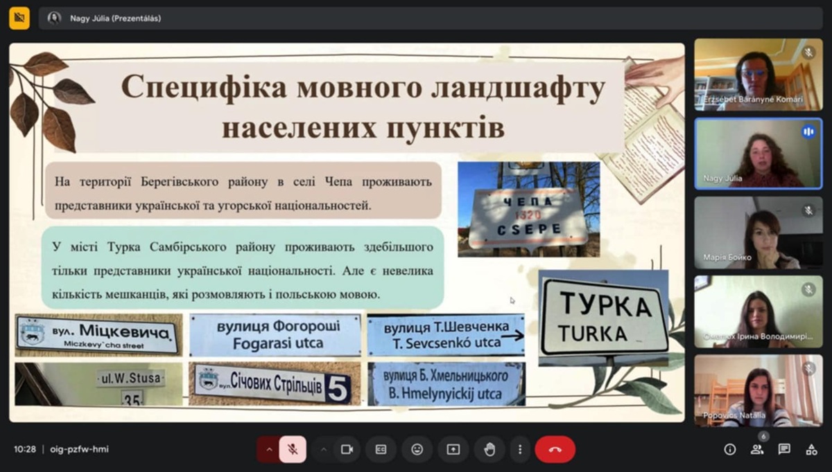Open meeting details info icon
832x472 pixels.
pyautogui.click(x=729, y=449)
